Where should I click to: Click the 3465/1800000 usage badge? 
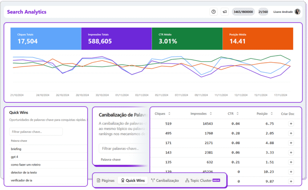[243, 12]
